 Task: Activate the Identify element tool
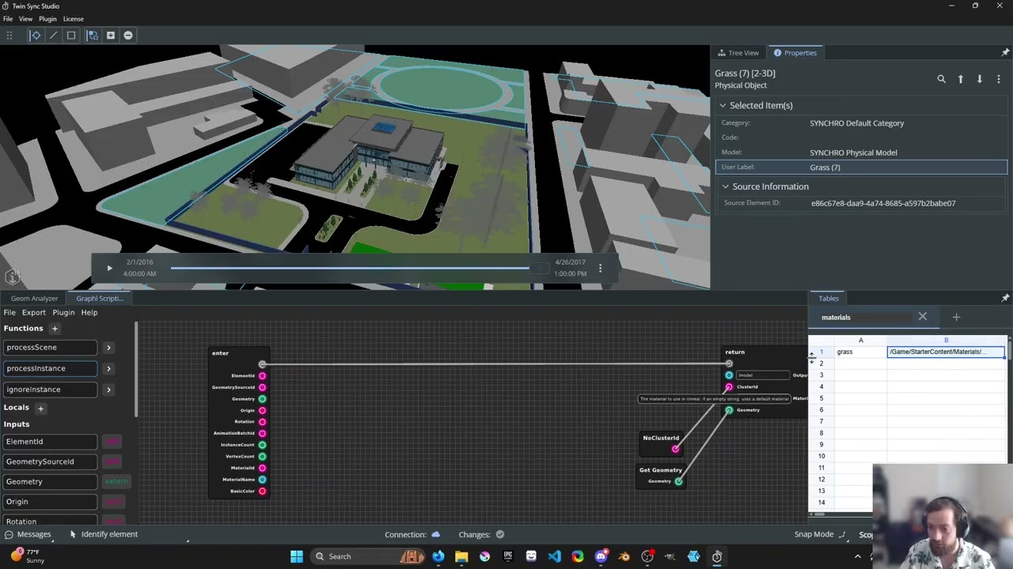[103, 534]
